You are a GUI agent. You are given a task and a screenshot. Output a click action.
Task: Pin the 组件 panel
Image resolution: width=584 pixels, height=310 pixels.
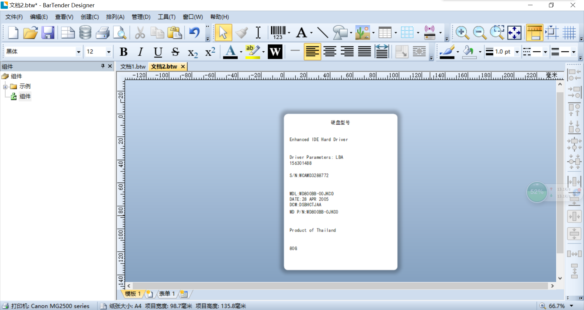pos(103,66)
